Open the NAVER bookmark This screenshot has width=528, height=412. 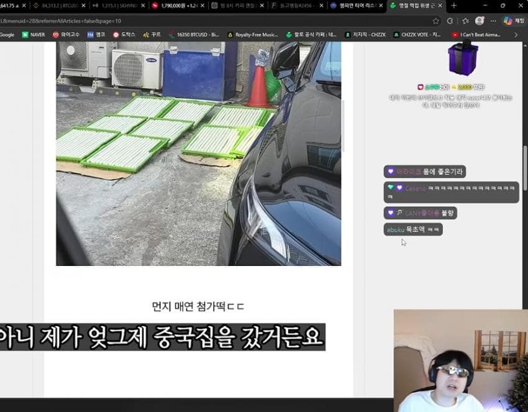click(34, 35)
